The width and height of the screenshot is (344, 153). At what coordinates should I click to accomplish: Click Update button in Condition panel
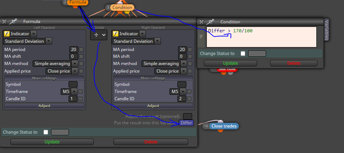(x=231, y=63)
